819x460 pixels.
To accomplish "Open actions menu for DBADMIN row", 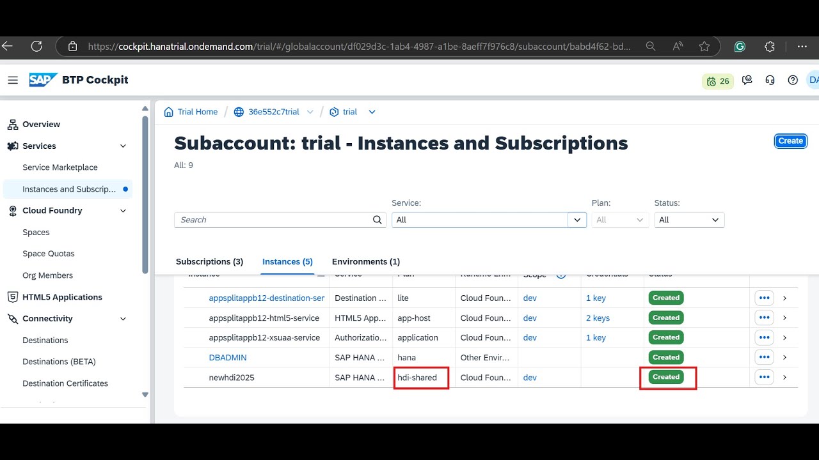I will 765,357.
